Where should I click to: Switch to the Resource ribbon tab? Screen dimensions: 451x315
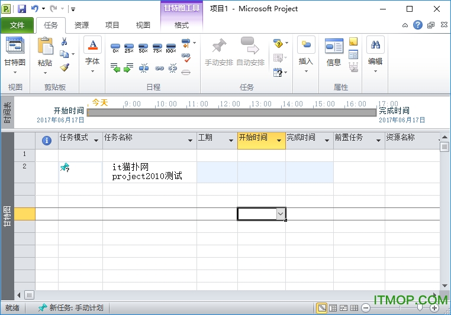click(82, 25)
